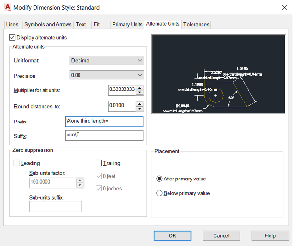Open the Tolerances tab
The width and height of the screenshot is (293, 246).
tap(196, 24)
